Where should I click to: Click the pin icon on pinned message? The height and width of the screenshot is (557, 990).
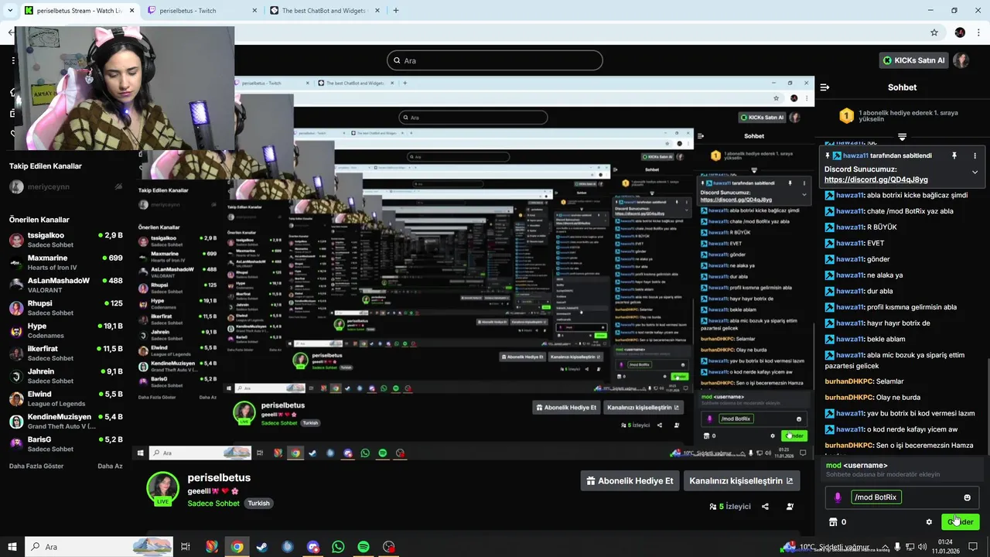(x=954, y=155)
